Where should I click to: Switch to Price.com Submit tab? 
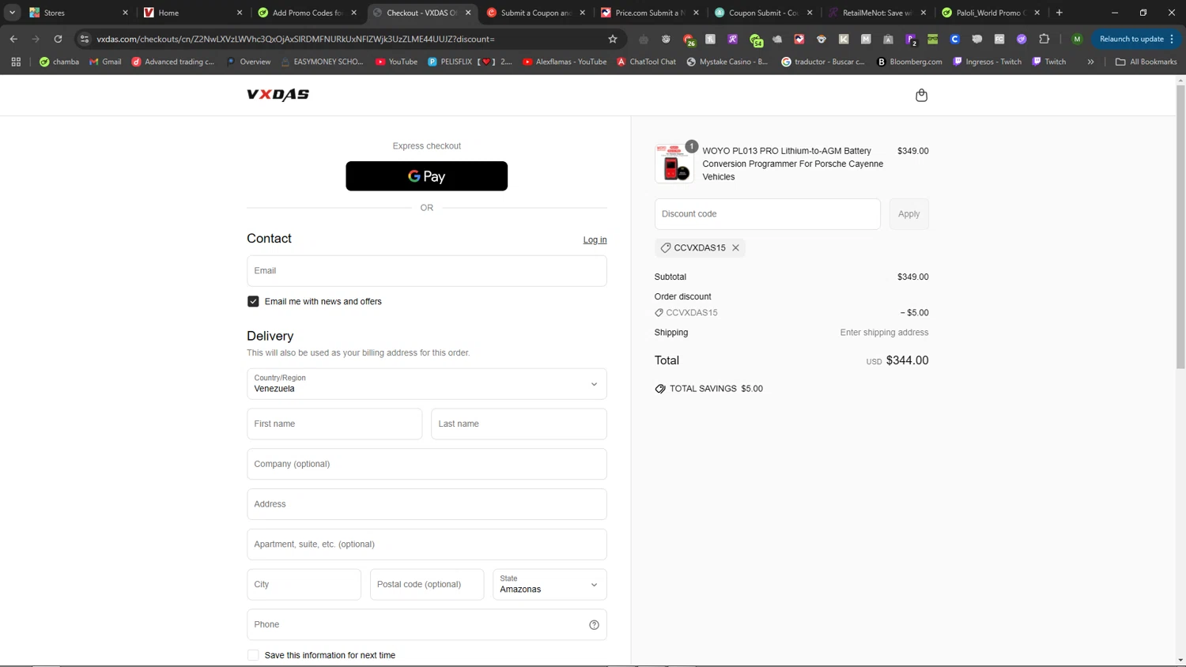tap(650, 13)
